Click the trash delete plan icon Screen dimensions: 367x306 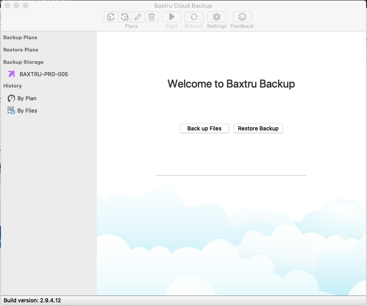[152, 17]
